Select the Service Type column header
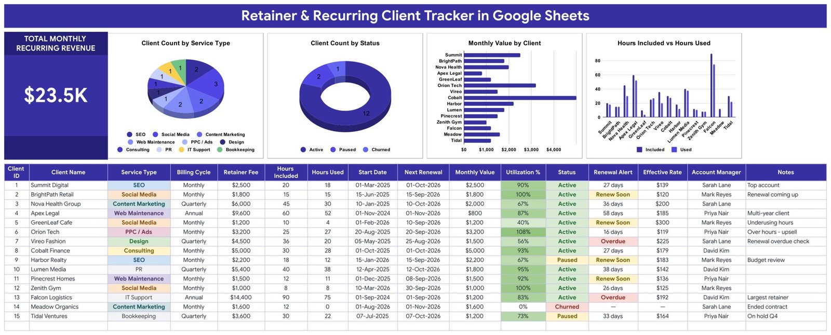This screenshot has width=831, height=335. click(x=139, y=172)
